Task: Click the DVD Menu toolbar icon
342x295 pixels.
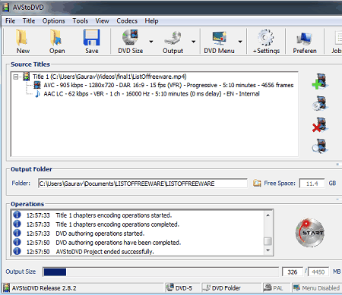Action: [219, 38]
